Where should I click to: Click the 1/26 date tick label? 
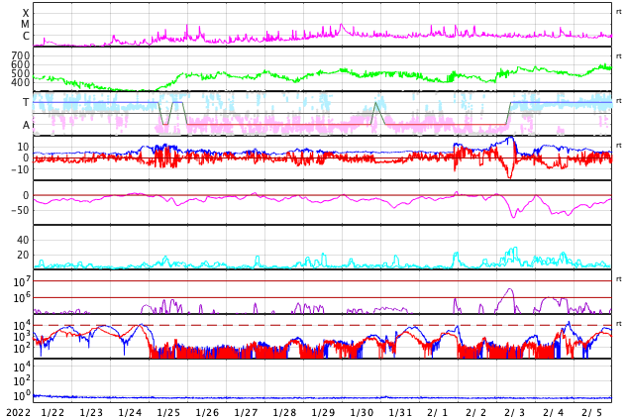tap(207, 412)
